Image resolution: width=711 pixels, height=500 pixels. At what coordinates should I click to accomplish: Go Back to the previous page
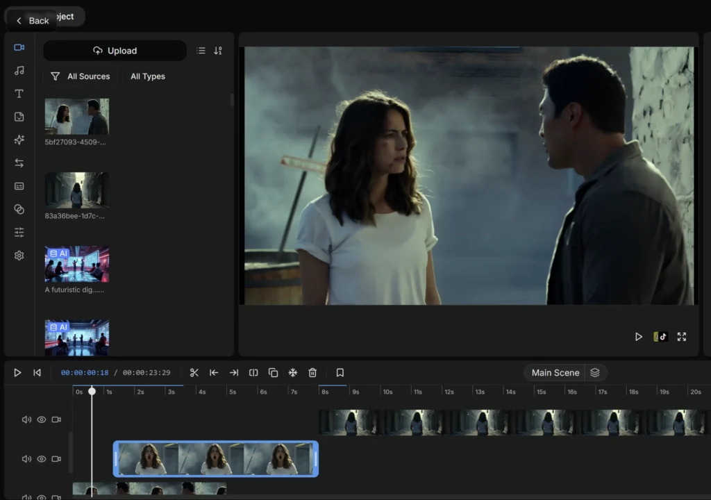pos(32,21)
